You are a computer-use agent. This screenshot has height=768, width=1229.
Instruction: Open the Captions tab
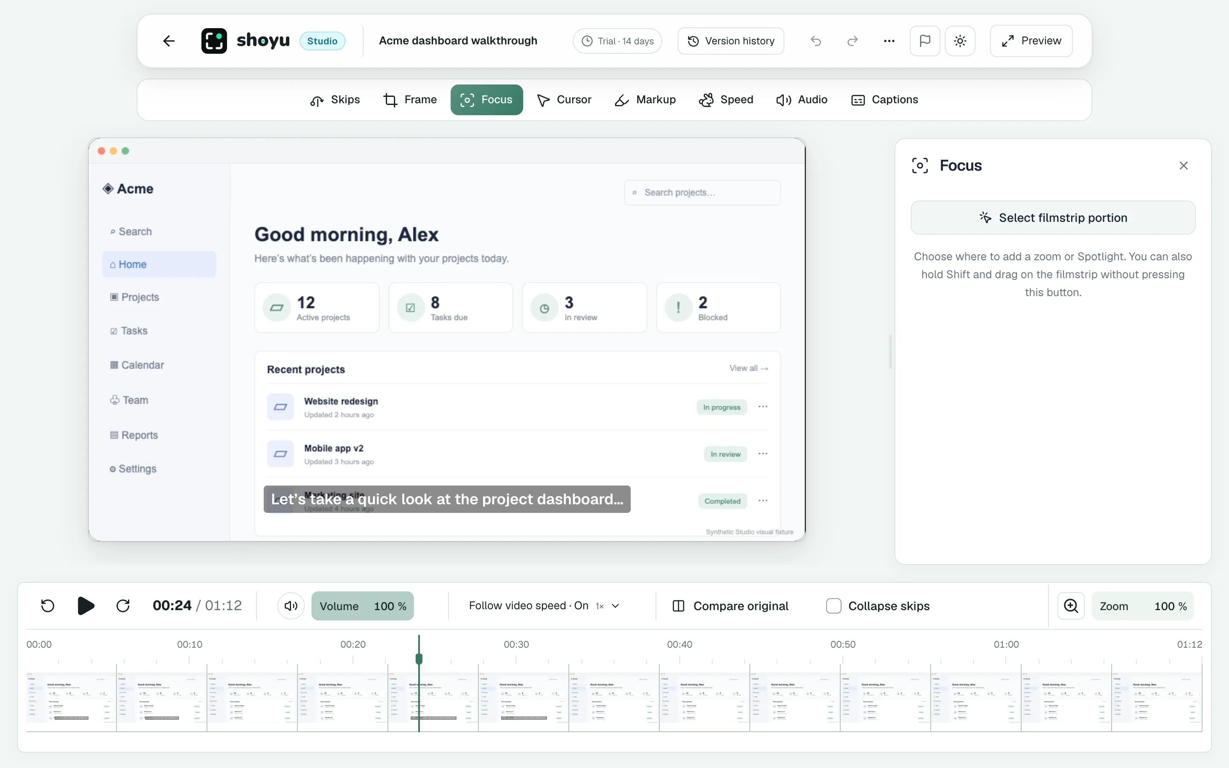click(884, 100)
